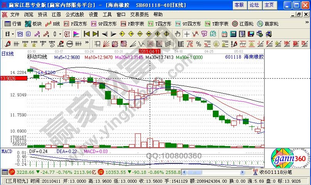Open the K线 candlestick chart view
The width and height of the screenshot is (311, 185).
(x=53, y=24)
